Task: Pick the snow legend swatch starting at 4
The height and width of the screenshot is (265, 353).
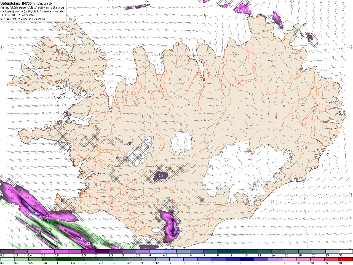Action: pyautogui.click(x=156, y=251)
